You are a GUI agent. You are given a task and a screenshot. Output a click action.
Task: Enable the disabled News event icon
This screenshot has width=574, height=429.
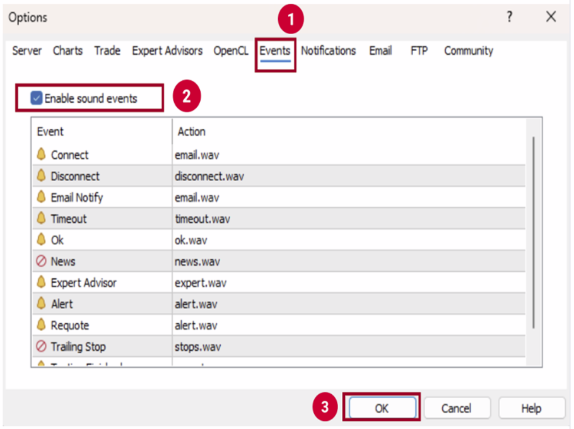click(42, 261)
